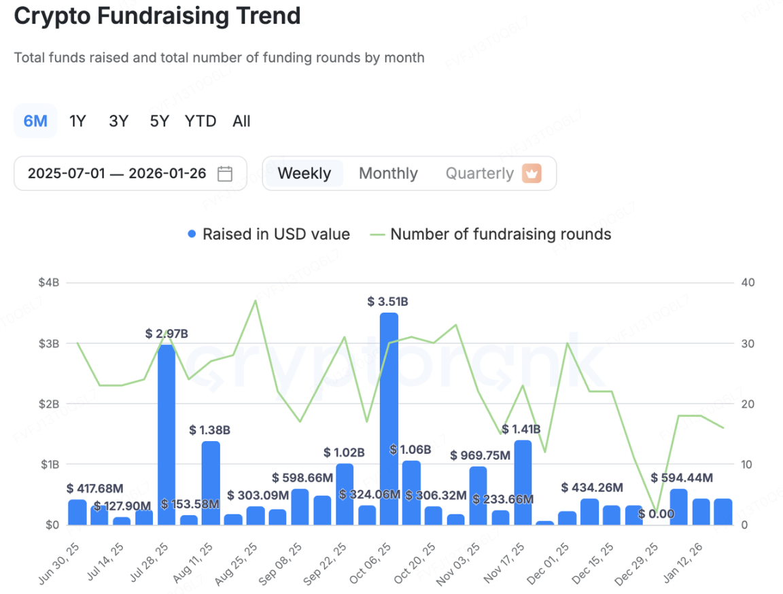This screenshot has width=783, height=594.
Task: Open the date range 2025-07-01 — 2026-01-26 picker
Action: [x=117, y=173]
